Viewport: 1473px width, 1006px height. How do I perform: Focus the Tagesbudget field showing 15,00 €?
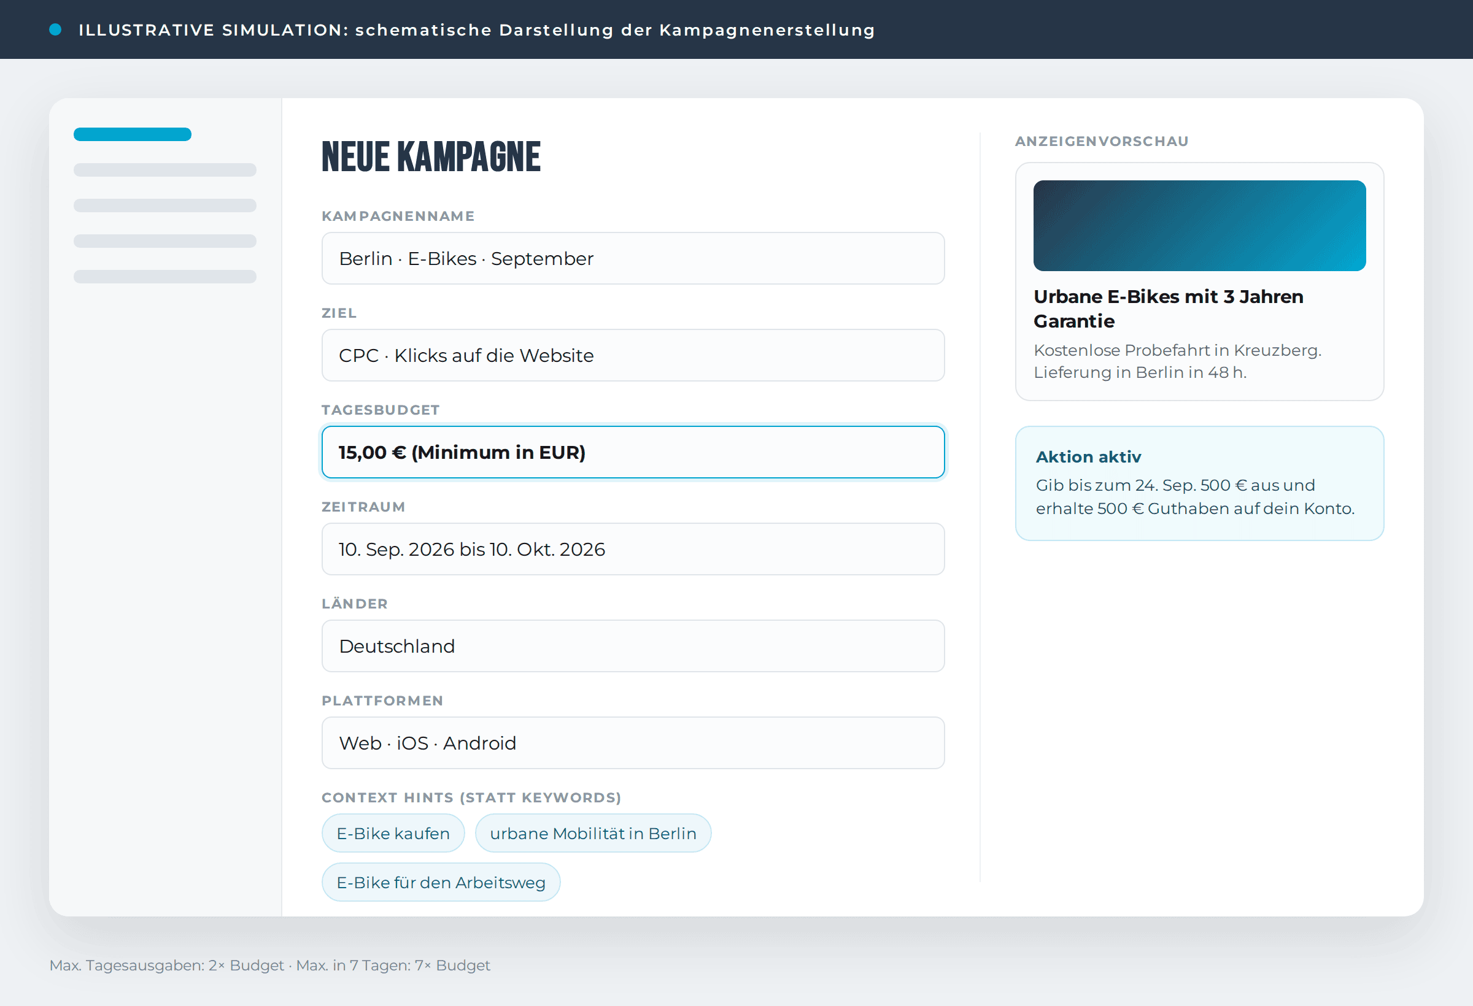pyautogui.click(x=633, y=452)
